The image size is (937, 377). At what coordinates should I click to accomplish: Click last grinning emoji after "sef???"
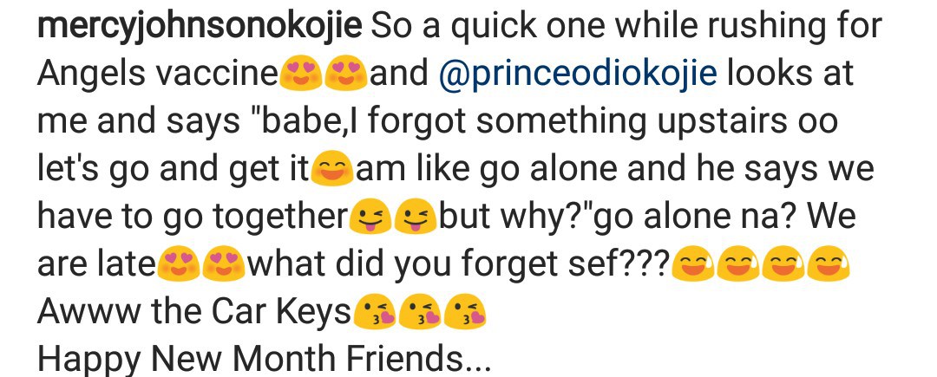pyautogui.click(x=828, y=264)
